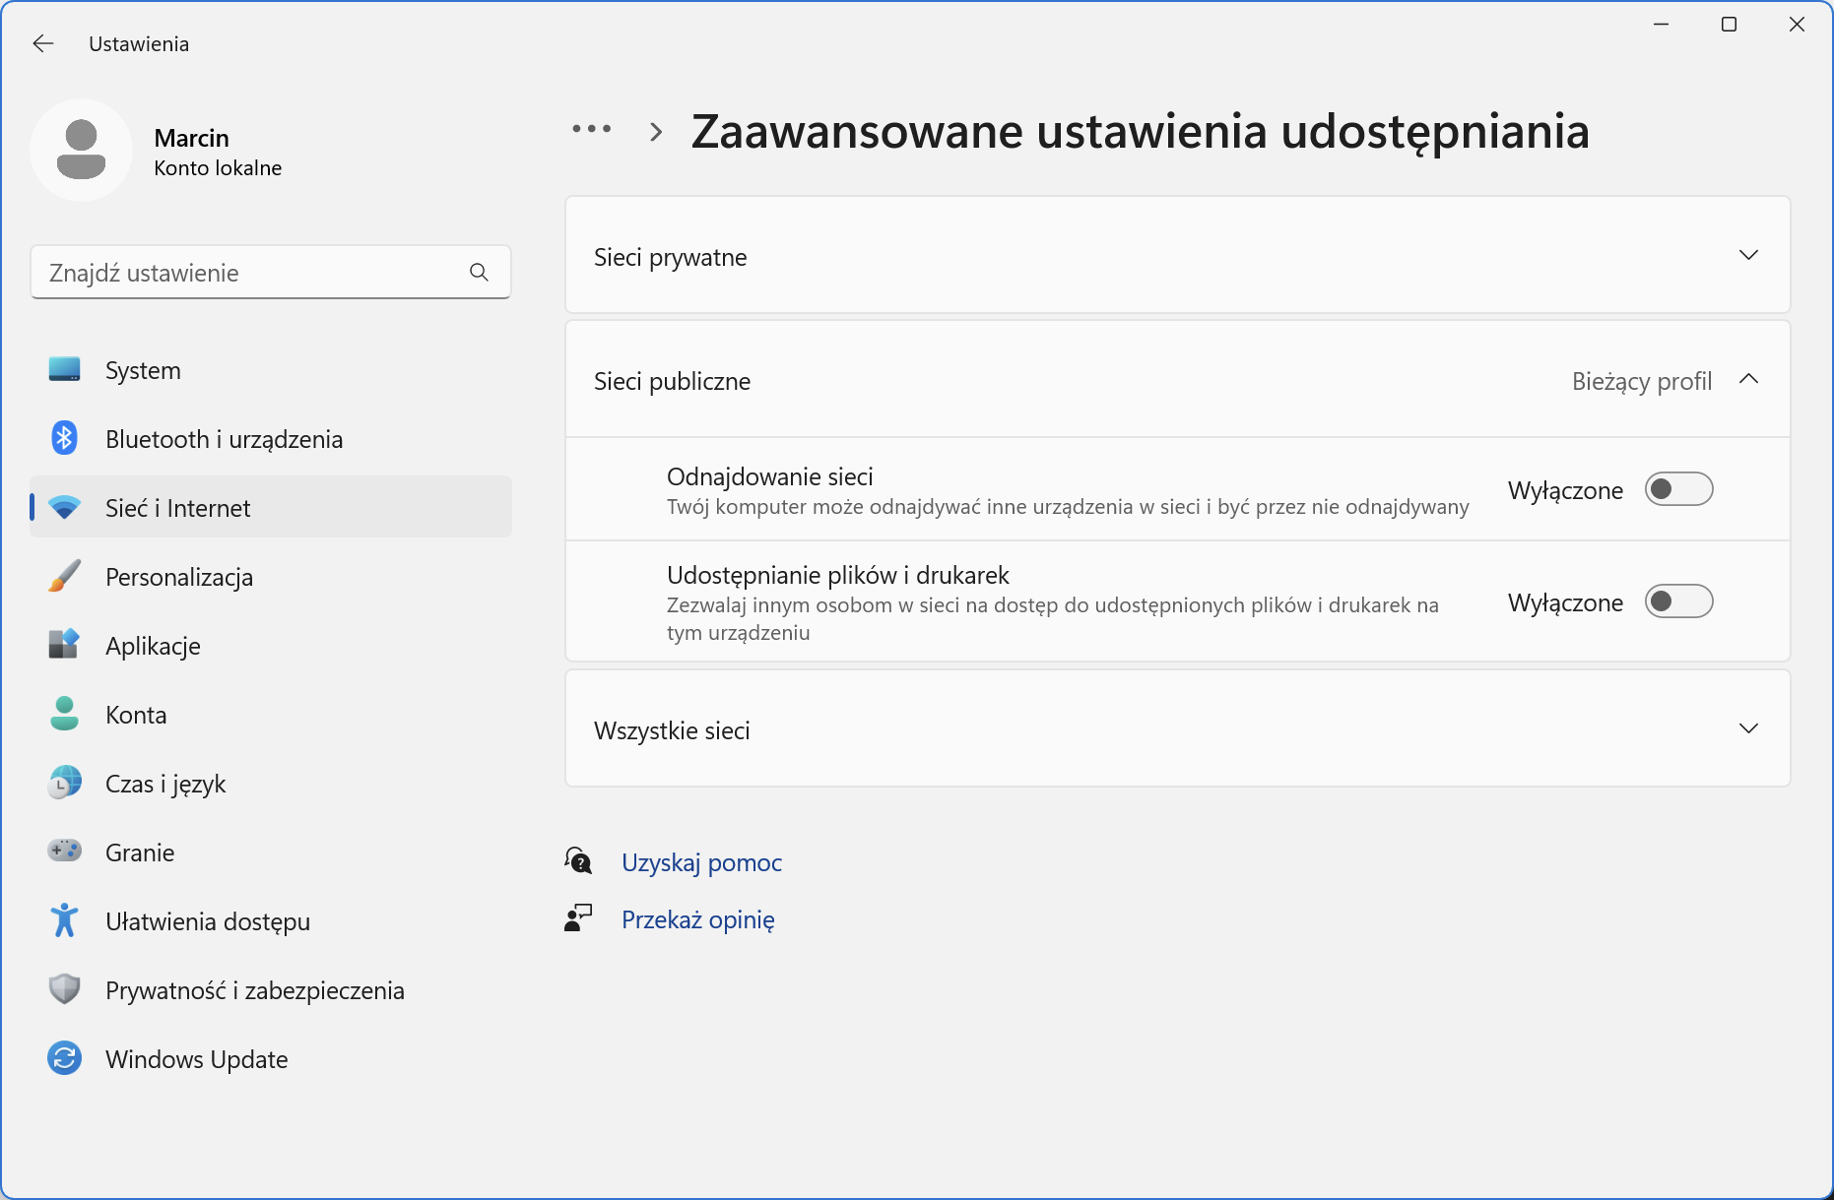The image size is (1834, 1200).
Task: Click the Marcin account name
Action: pyautogui.click(x=191, y=138)
